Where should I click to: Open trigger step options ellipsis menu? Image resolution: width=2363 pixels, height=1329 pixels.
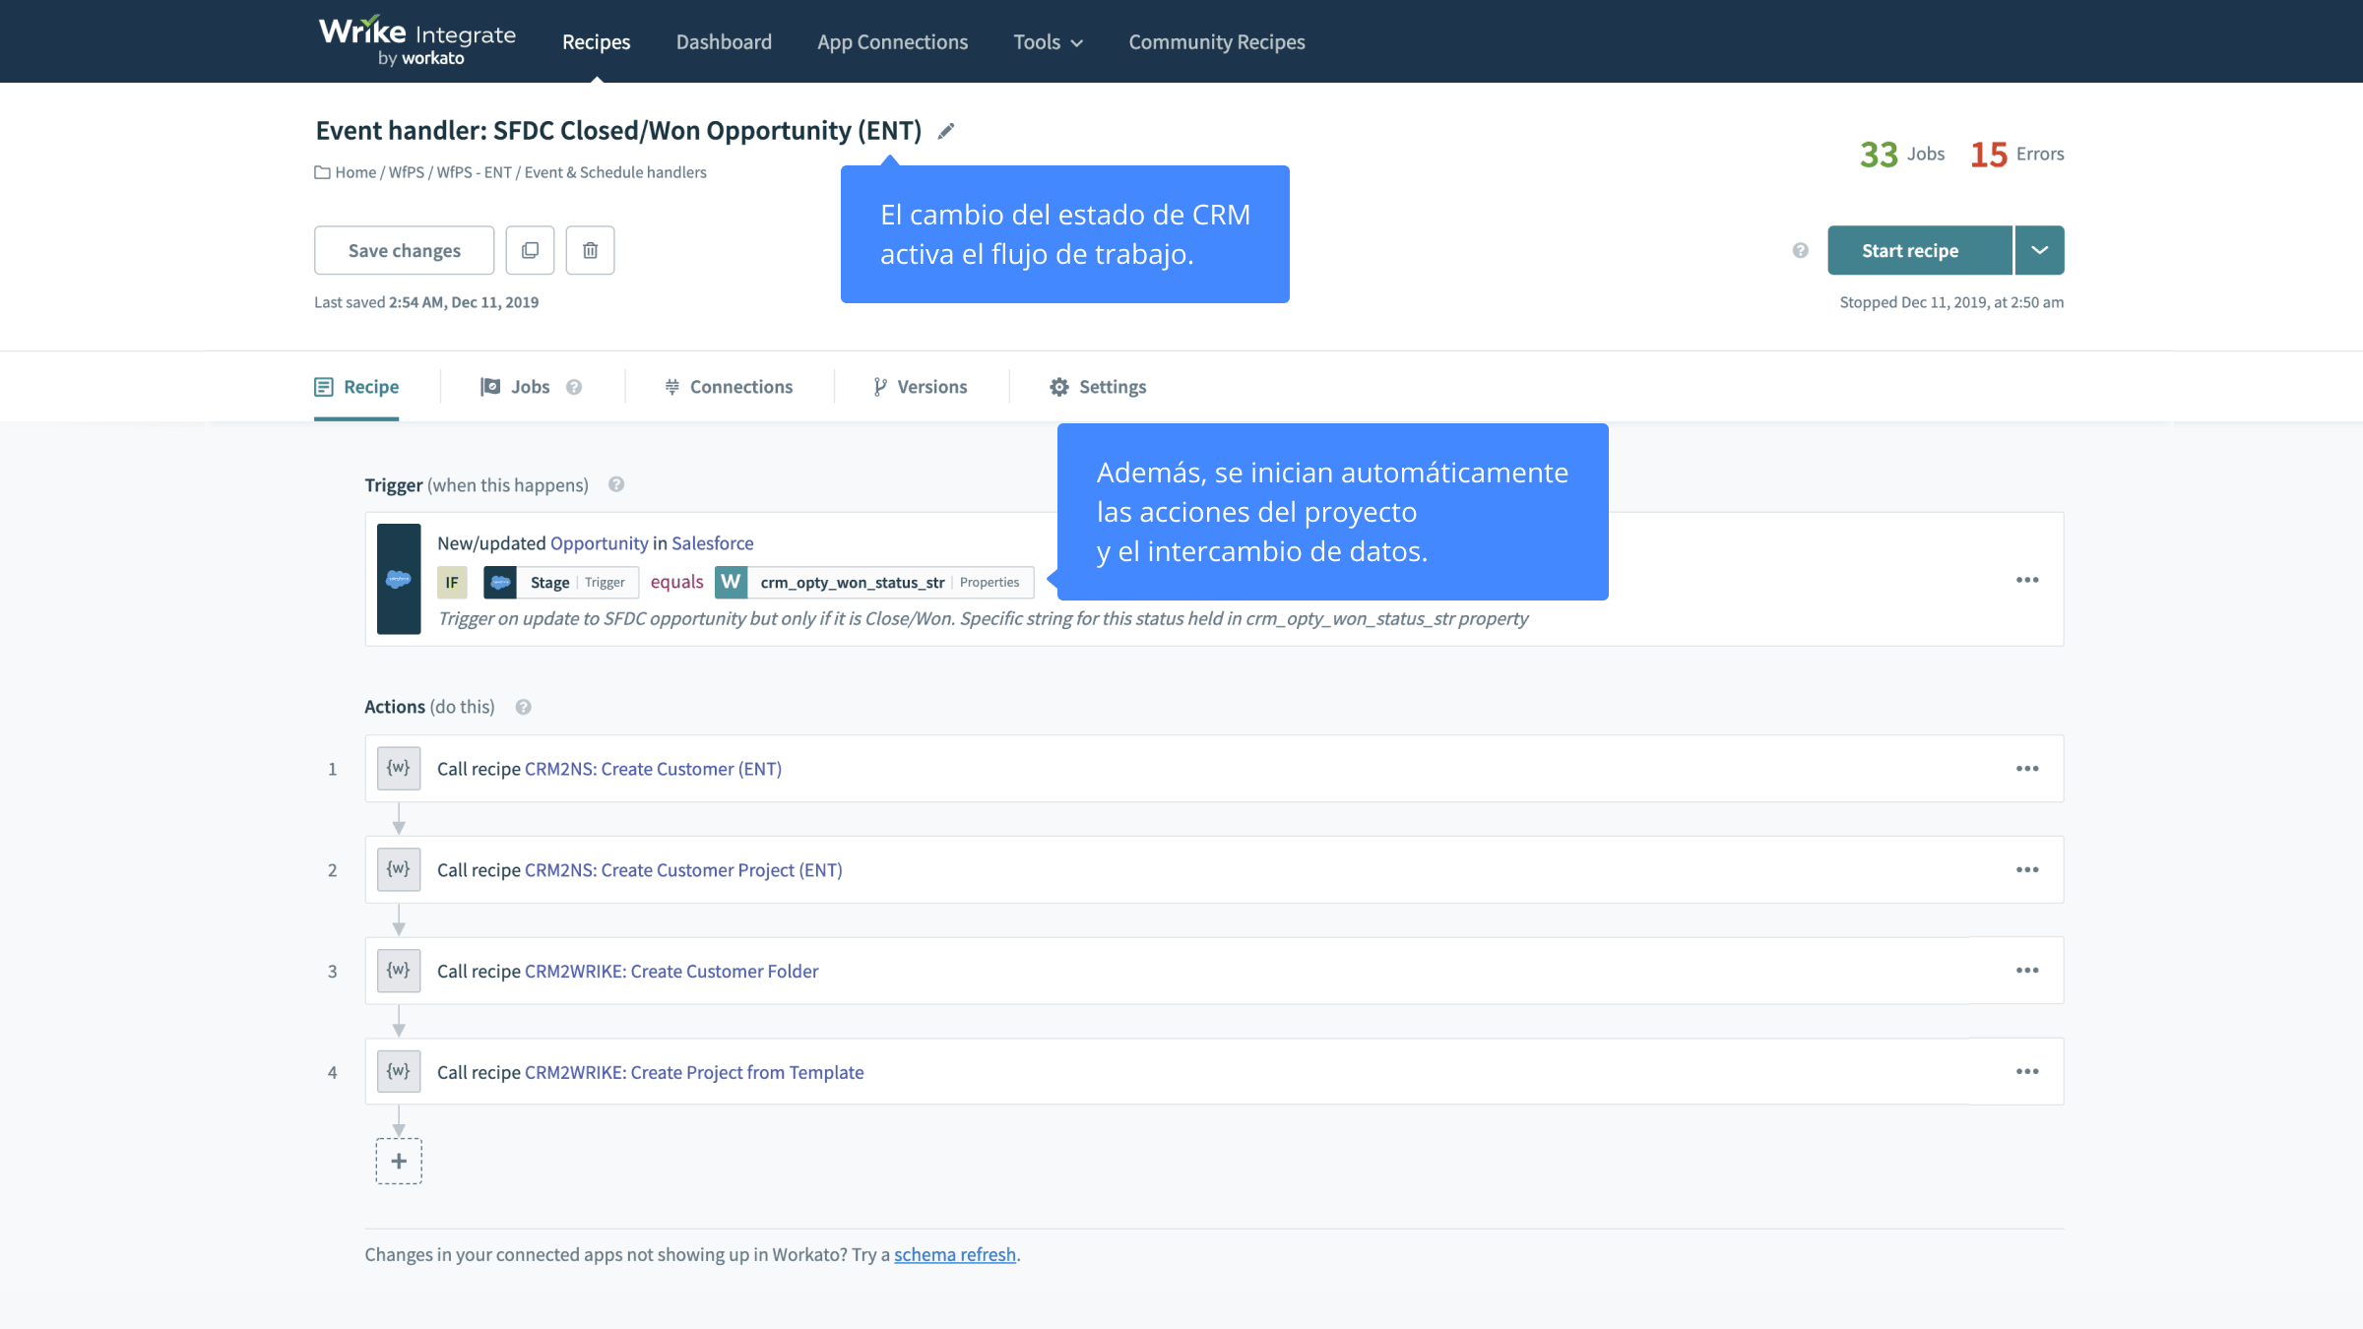click(2027, 580)
